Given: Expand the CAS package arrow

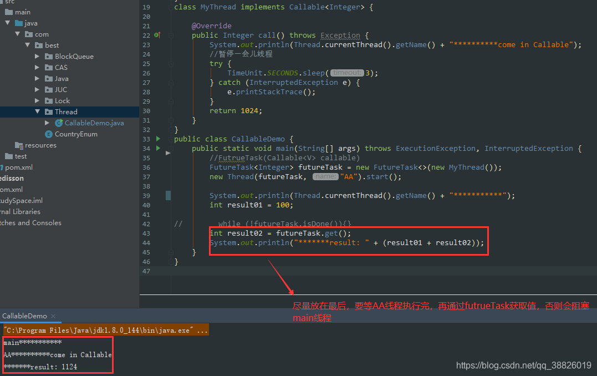Looking at the screenshot, I should pyautogui.click(x=37, y=68).
